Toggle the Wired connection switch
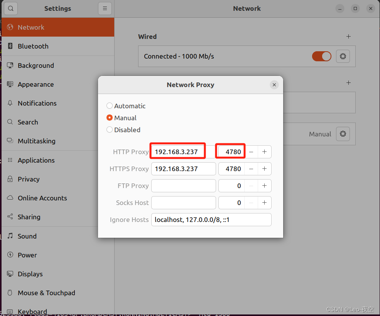Viewport: 380px width, 316px height. point(321,56)
